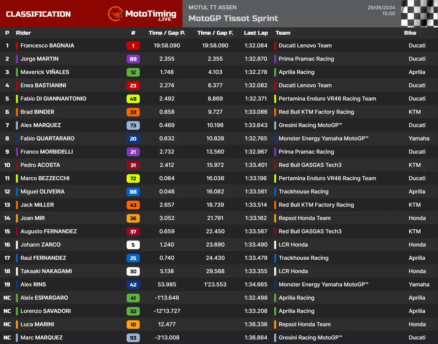Image resolution: width=438 pixels, height=344 pixels.
Task: Select Pedro ACOSTA rider name
Action: point(40,165)
